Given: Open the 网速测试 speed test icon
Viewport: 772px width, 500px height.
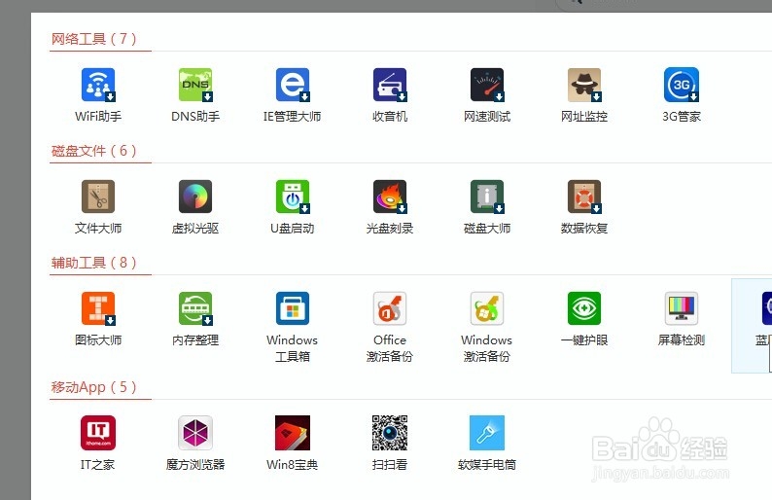Looking at the screenshot, I should pyautogui.click(x=487, y=85).
